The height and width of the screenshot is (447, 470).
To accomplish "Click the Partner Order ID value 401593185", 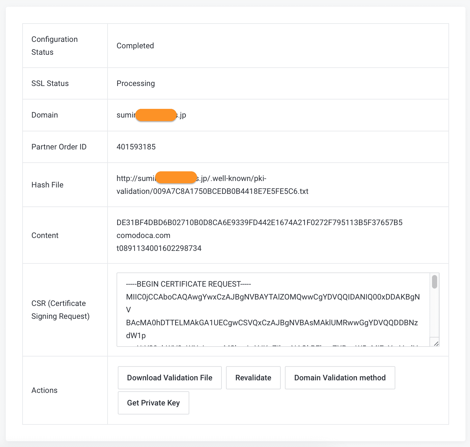I will tap(136, 147).
